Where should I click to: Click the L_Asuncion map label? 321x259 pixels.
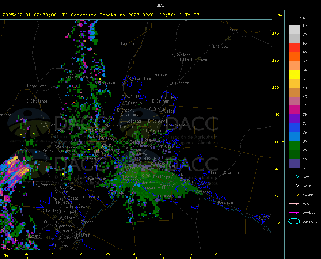point(178,83)
